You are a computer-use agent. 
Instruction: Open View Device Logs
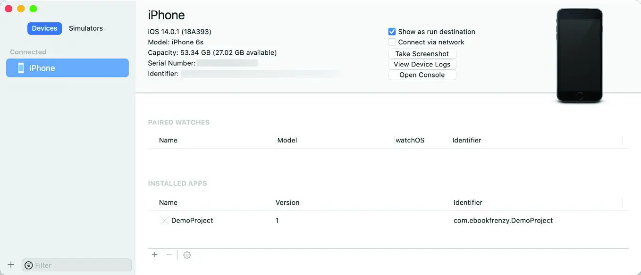(x=422, y=64)
